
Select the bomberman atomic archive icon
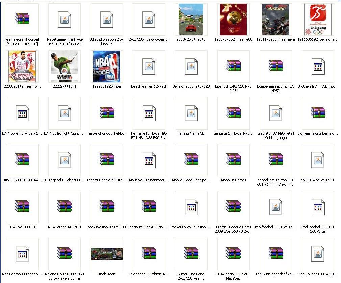(x=275, y=65)
